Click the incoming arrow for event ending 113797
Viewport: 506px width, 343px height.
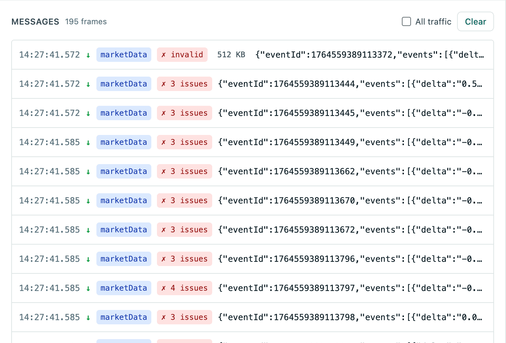click(x=88, y=288)
